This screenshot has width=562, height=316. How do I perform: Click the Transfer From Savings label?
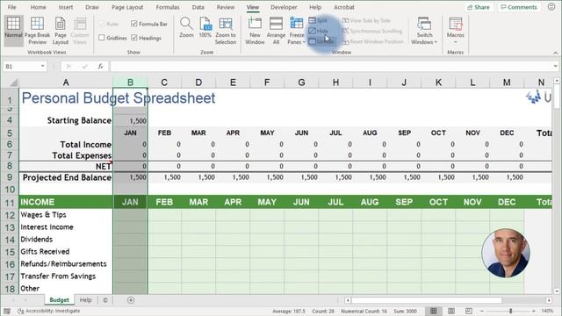click(x=58, y=276)
